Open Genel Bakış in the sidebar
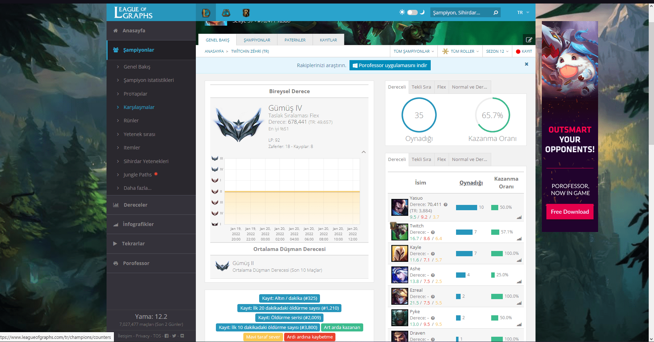The image size is (654, 342). (x=137, y=67)
